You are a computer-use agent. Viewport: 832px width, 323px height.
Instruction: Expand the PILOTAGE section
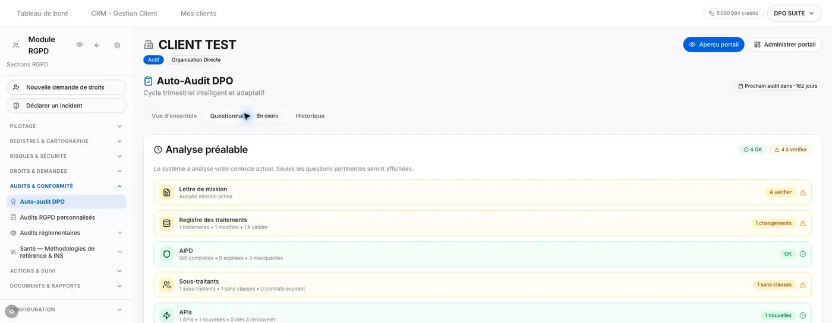(x=66, y=126)
